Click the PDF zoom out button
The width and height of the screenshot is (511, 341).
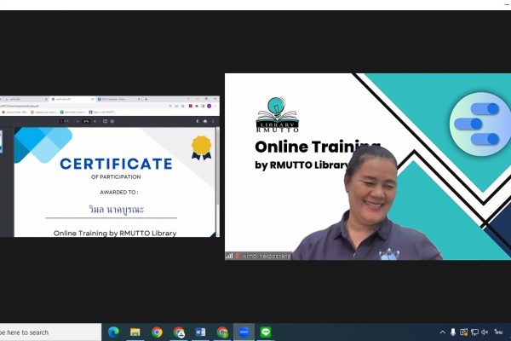pos(78,121)
